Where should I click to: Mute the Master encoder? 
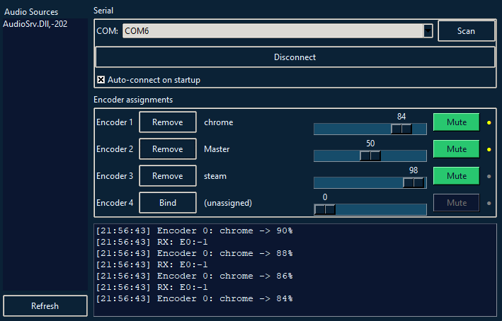[456, 149]
